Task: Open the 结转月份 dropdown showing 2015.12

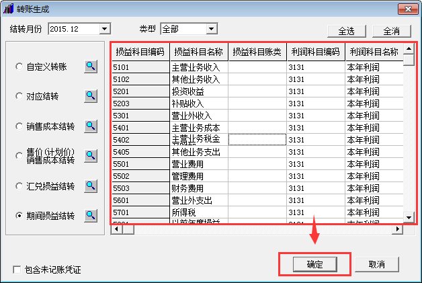Action: [105, 29]
